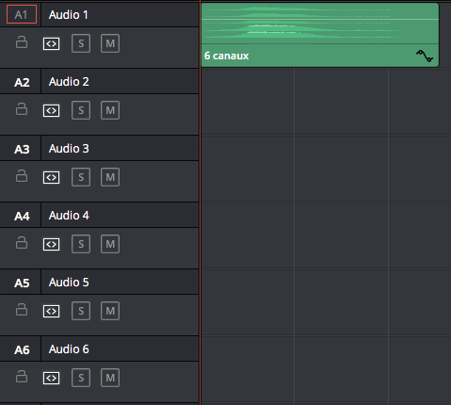Mute the Audio 2 track
The image size is (451, 405).
[x=110, y=110]
